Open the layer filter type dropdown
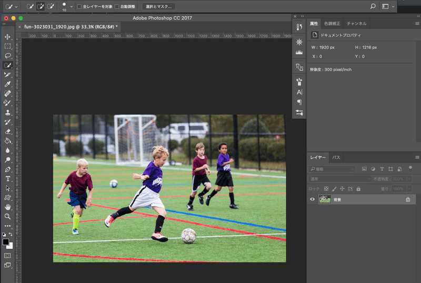The height and width of the screenshot is (283, 421). 332,169
